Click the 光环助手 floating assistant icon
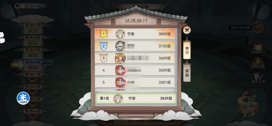272x126 pixels. coord(23,98)
